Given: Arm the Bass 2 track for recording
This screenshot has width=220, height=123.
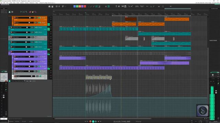Looking at the screenshot, I should pyautogui.click(x=15, y=23).
